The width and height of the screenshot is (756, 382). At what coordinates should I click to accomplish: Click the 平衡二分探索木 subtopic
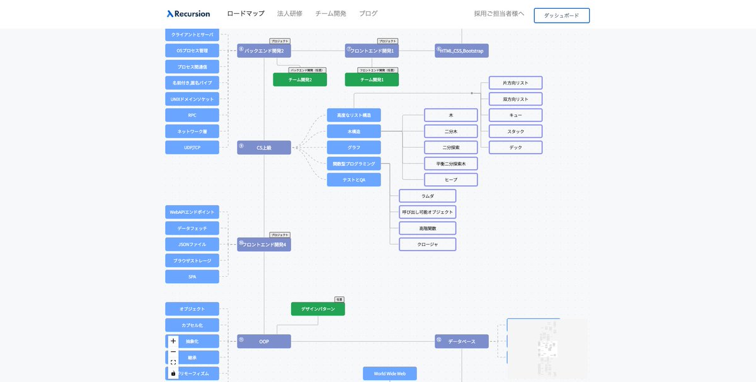pos(451,164)
